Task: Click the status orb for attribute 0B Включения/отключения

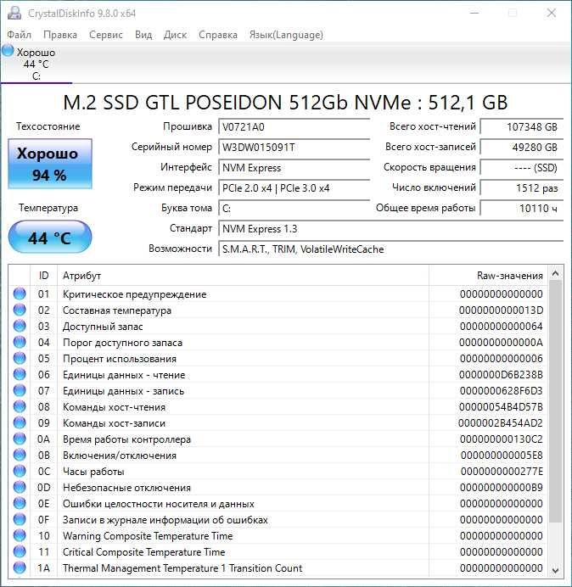Action: coord(20,455)
